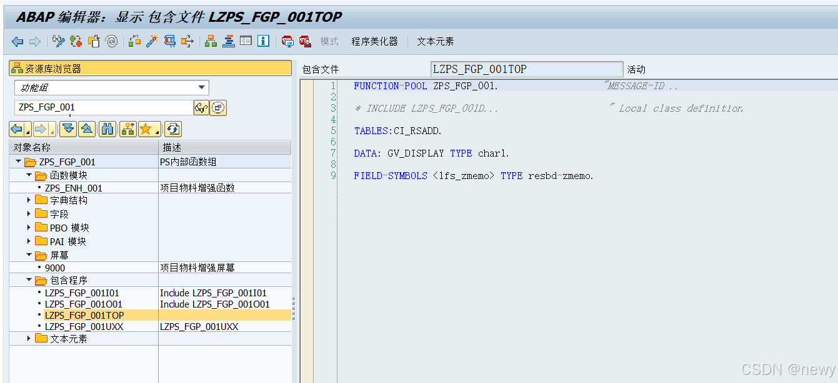The image size is (838, 383).
Task: Open the navigation stack icon
Action: [228, 41]
